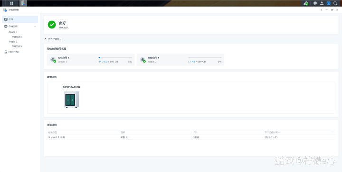Click the status (状态) column header
342x172 pixels.
point(195,132)
